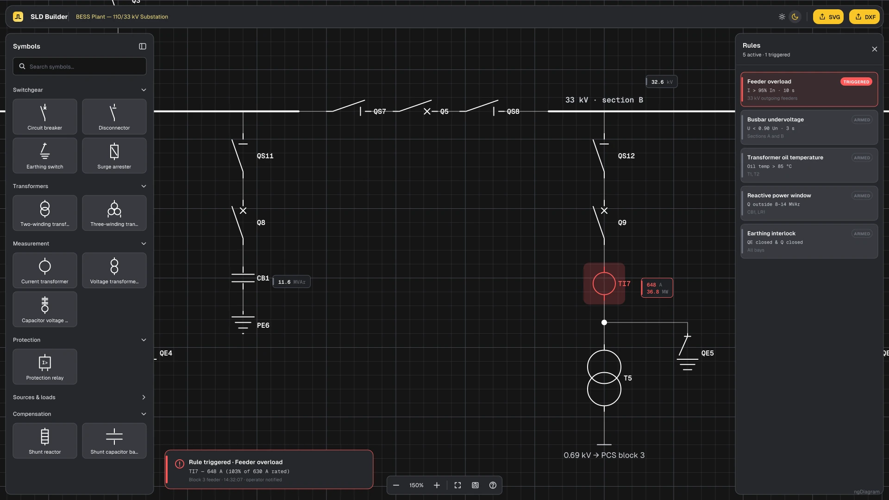Zoom in with the plus button
889x500 pixels.
click(437, 485)
